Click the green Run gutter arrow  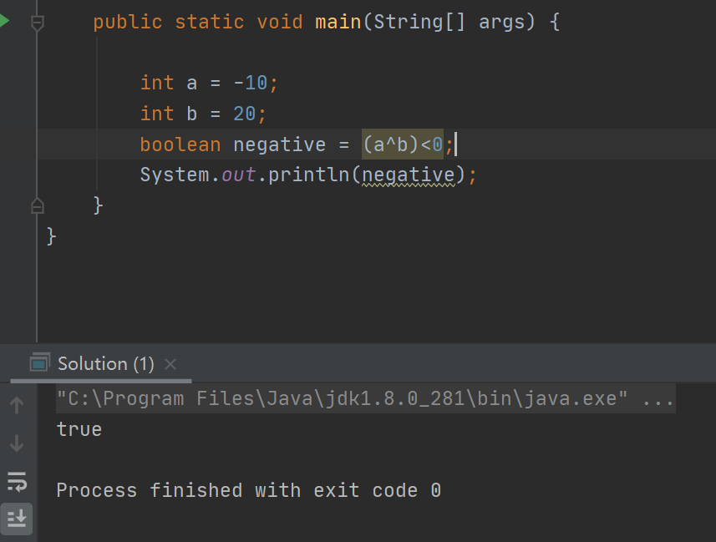coord(4,21)
